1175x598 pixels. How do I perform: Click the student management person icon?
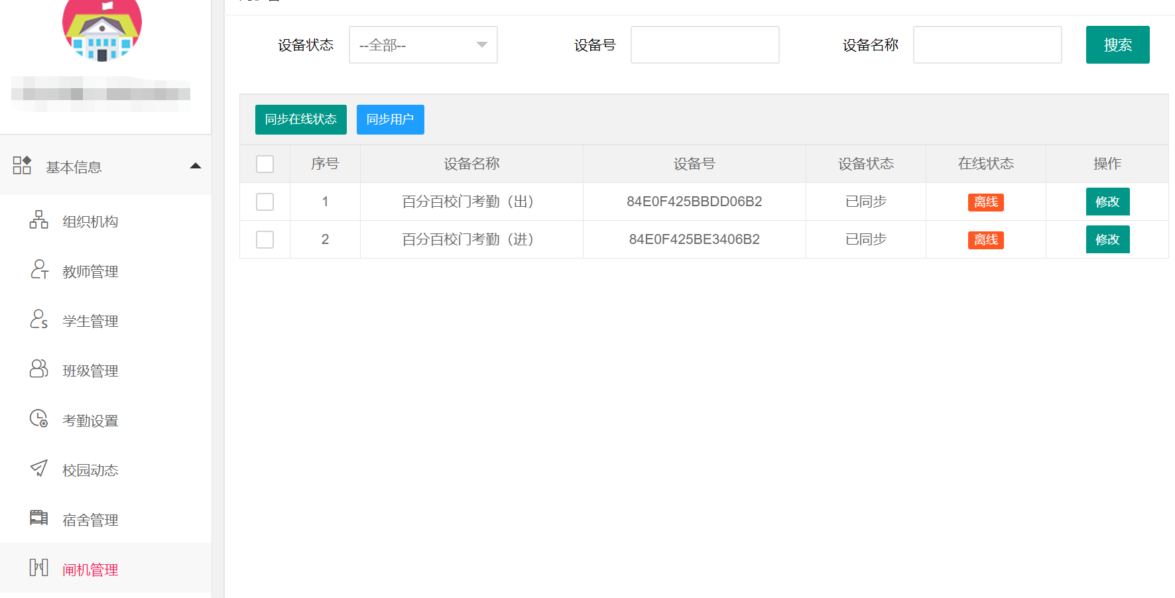point(38,320)
